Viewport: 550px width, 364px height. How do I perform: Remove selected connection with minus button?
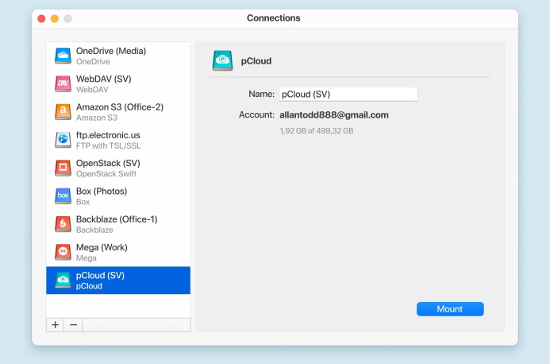tap(73, 325)
